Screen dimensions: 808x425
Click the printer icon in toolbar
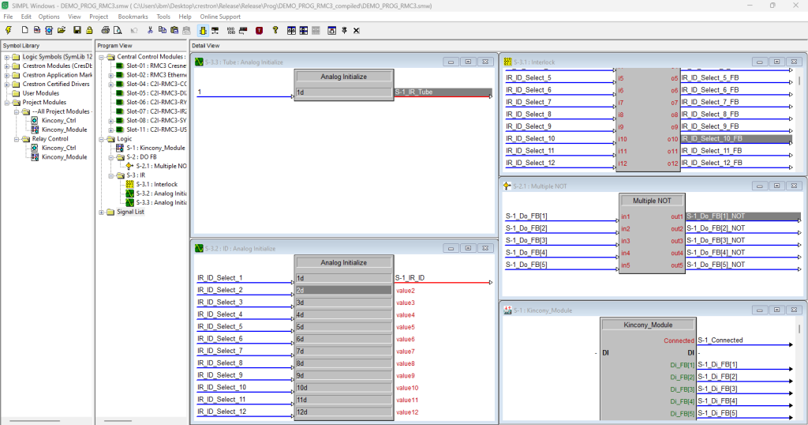click(105, 31)
